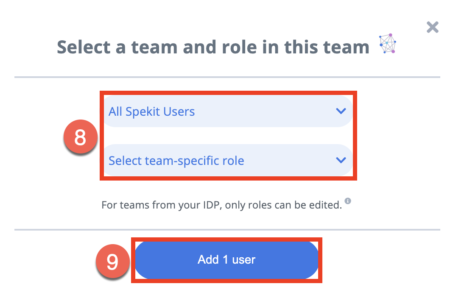The width and height of the screenshot is (453, 295).
Task: Open the info tooltip beside IDP note
Action: pos(348,201)
